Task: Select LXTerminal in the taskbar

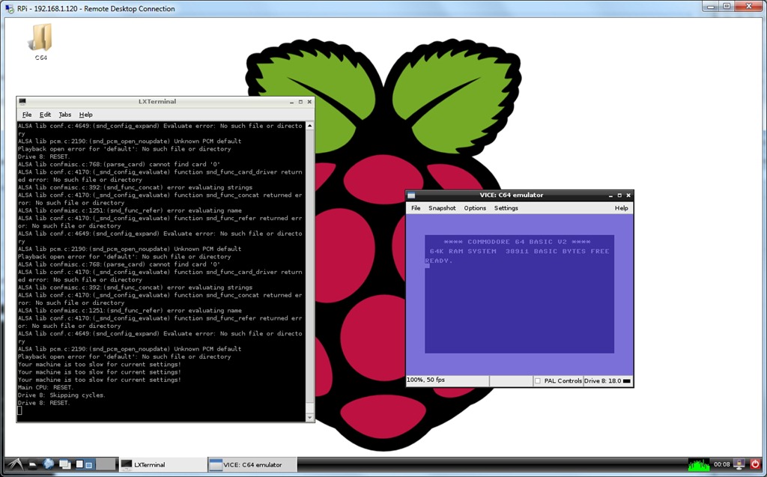Action: click(163, 464)
